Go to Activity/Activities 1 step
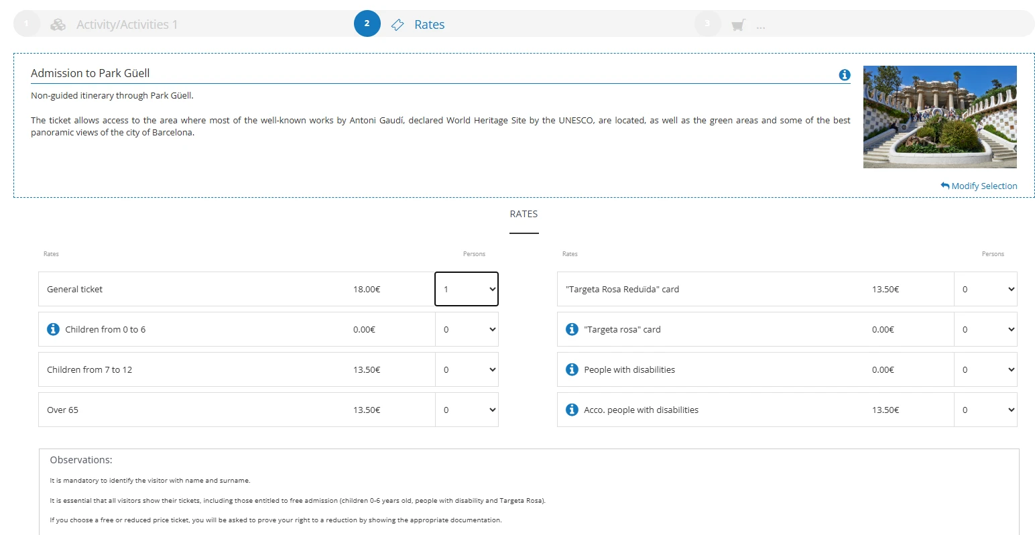The height and width of the screenshot is (535, 1035). click(x=127, y=25)
